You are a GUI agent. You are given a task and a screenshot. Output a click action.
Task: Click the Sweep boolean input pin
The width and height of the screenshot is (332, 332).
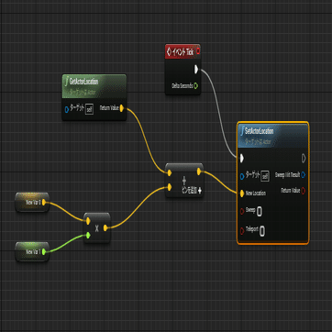point(242,211)
